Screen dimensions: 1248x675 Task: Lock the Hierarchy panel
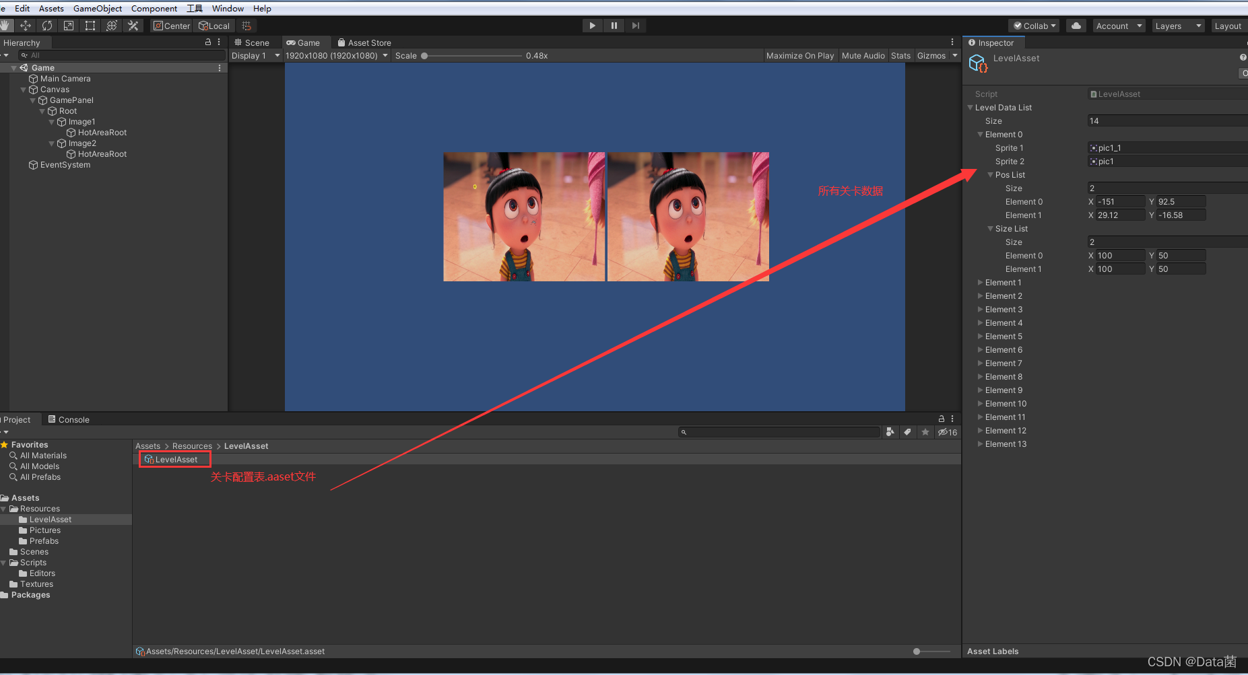(208, 42)
